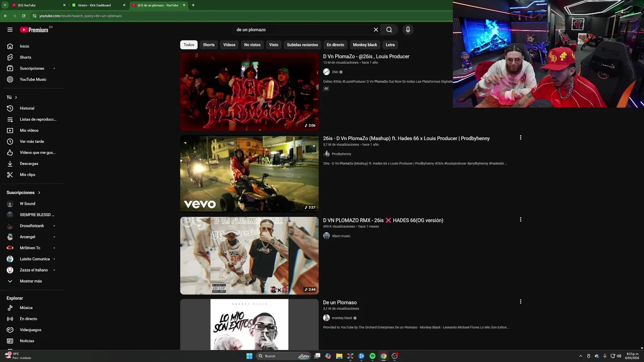Select the Visto filter chip

274,45
